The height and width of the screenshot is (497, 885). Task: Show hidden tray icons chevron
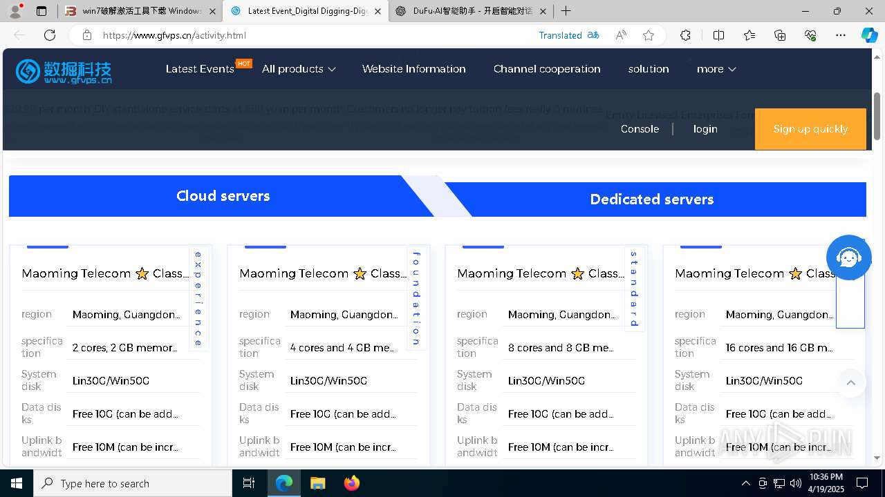(x=745, y=483)
